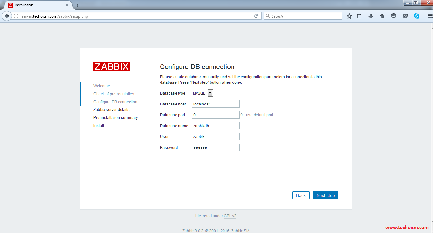Click the browser URL address bar
Viewport: 433px width, 233px height.
[136, 16]
